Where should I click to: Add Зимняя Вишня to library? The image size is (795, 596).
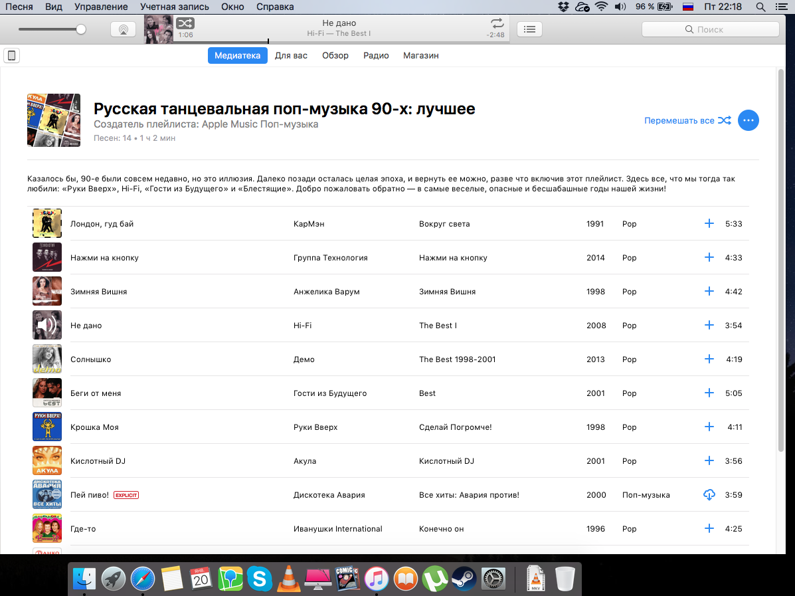(709, 291)
